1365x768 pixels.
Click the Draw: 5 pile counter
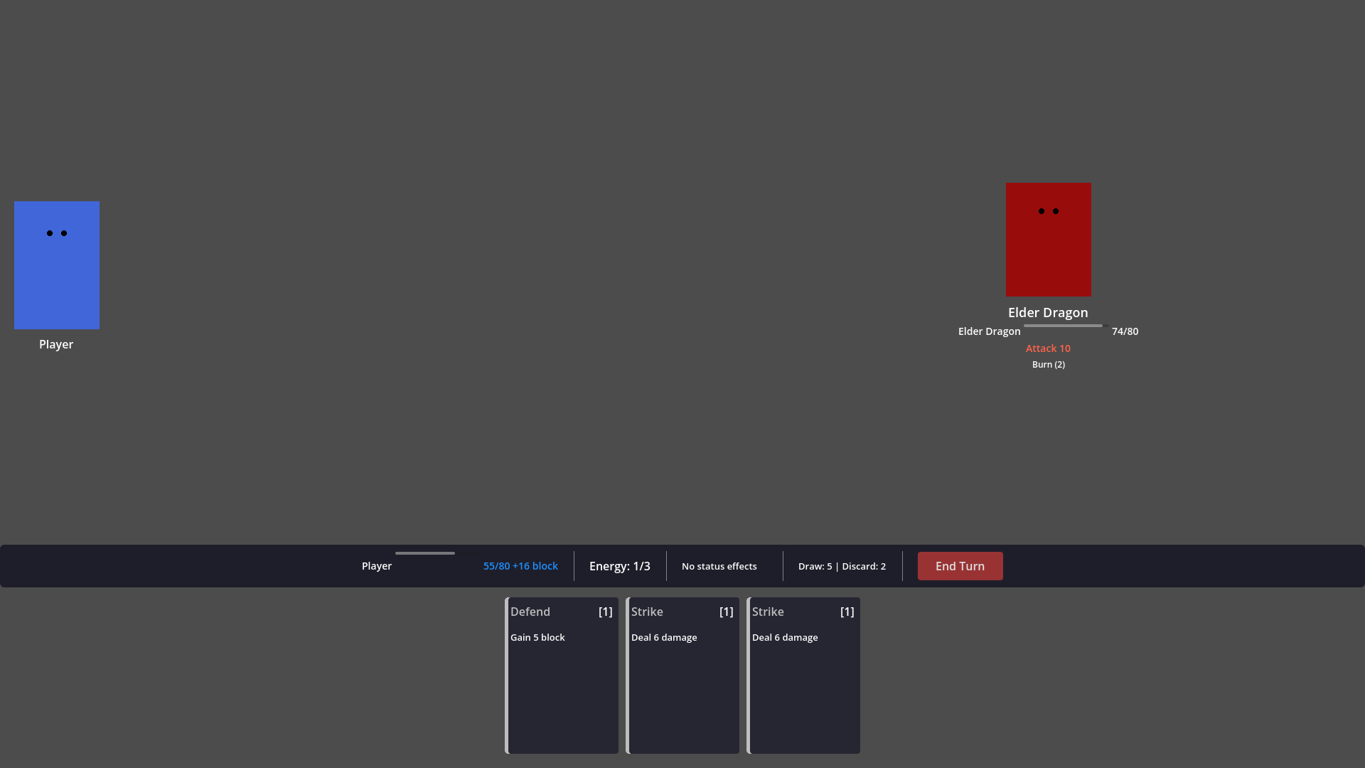coord(815,566)
